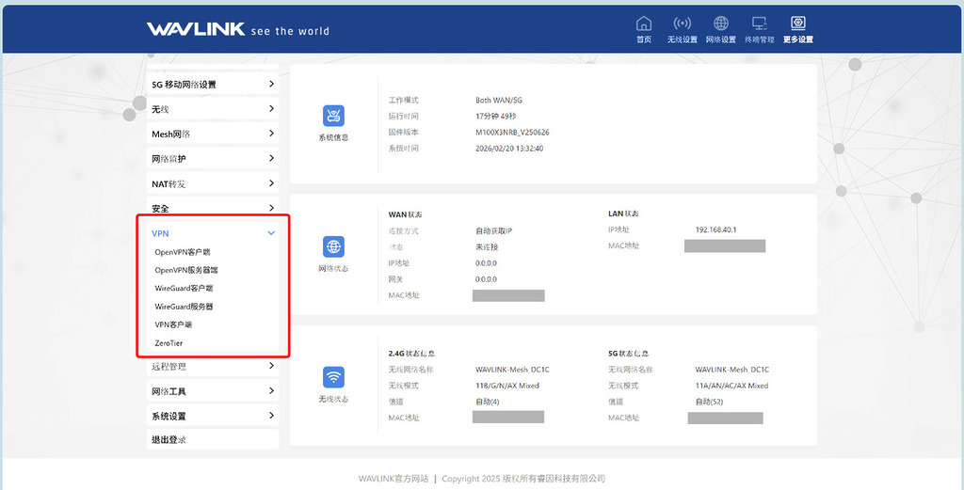Click the 无线状态 label
The height and width of the screenshot is (490, 964).
333,399
